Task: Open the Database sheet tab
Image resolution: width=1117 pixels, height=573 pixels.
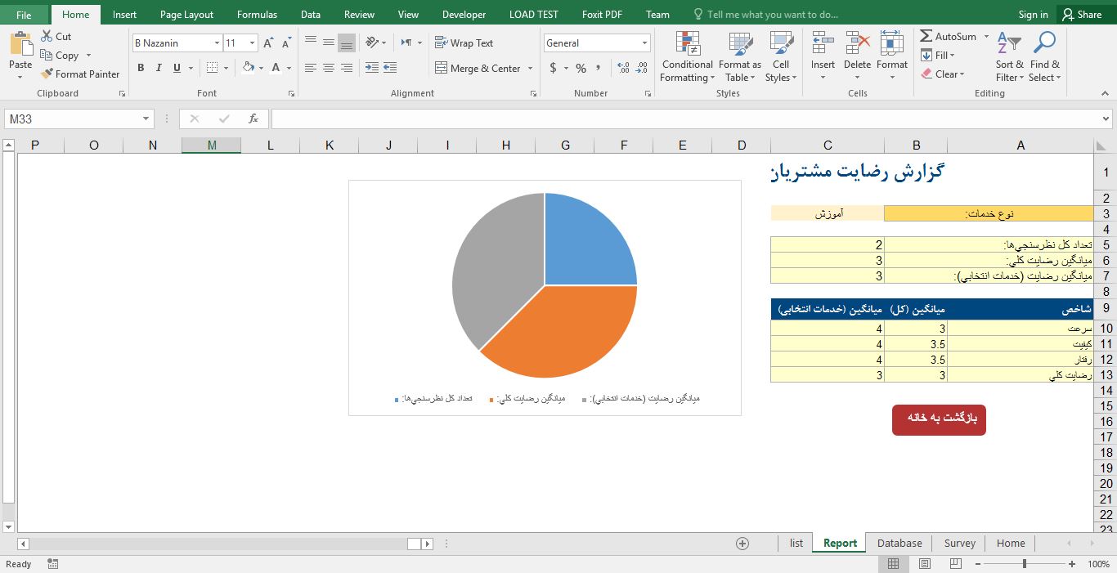Action: tap(899, 543)
